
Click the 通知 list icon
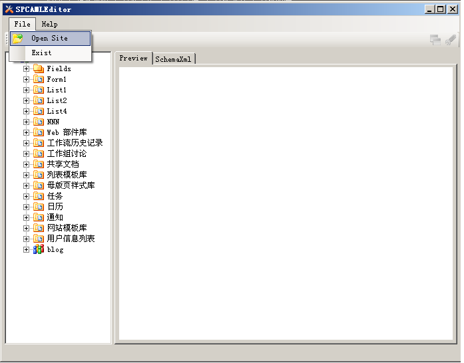(x=39, y=217)
